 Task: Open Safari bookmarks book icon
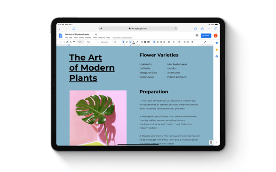tap(74, 29)
